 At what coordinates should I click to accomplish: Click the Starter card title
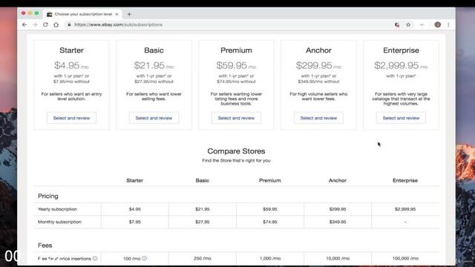[71, 50]
